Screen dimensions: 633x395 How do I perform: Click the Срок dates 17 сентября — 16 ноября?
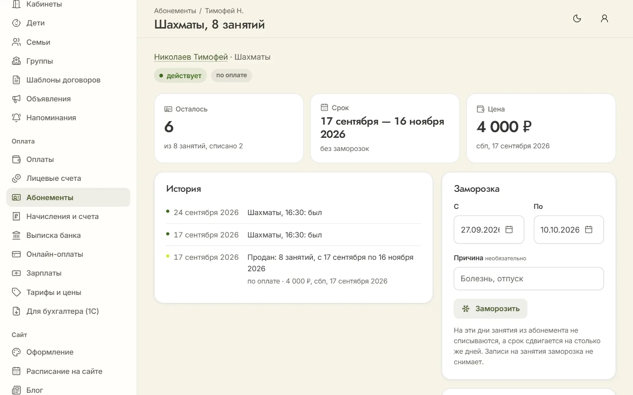(x=382, y=128)
